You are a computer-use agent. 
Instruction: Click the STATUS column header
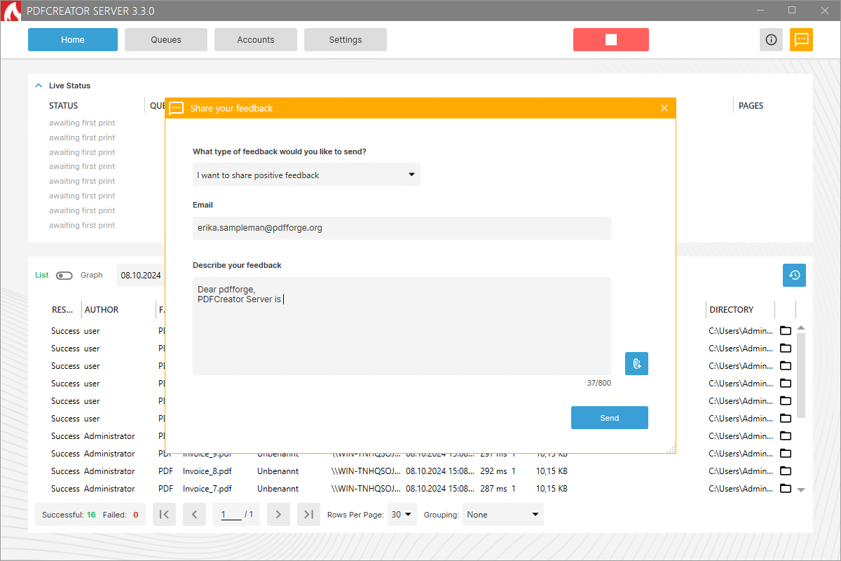[x=64, y=106]
